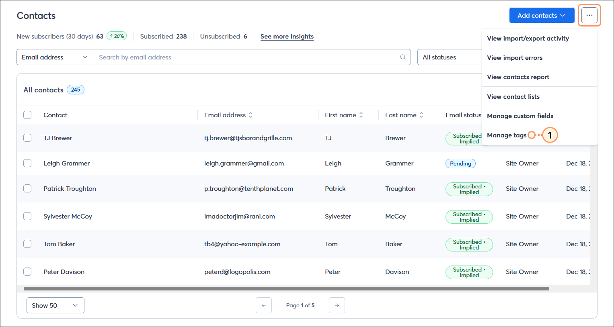The height and width of the screenshot is (327, 614).
Task: Check the box next to TJ Brewer
Action: coord(27,138)
